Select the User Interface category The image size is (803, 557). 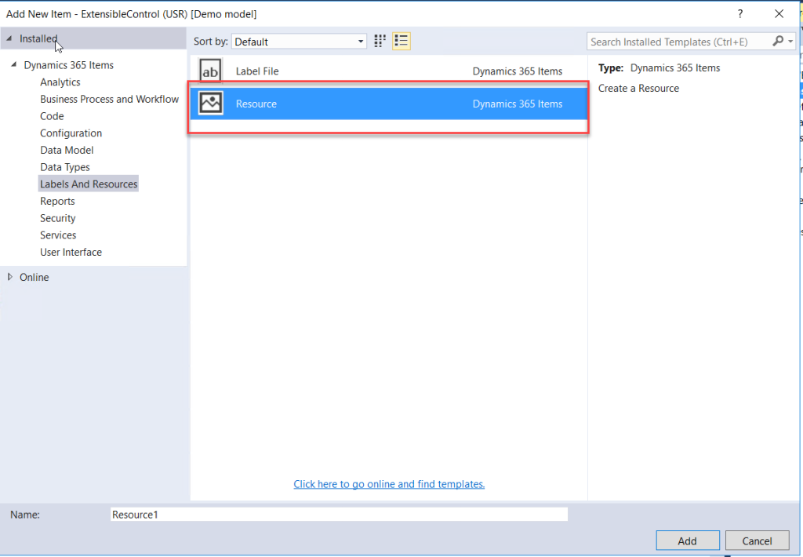[71, 252]
